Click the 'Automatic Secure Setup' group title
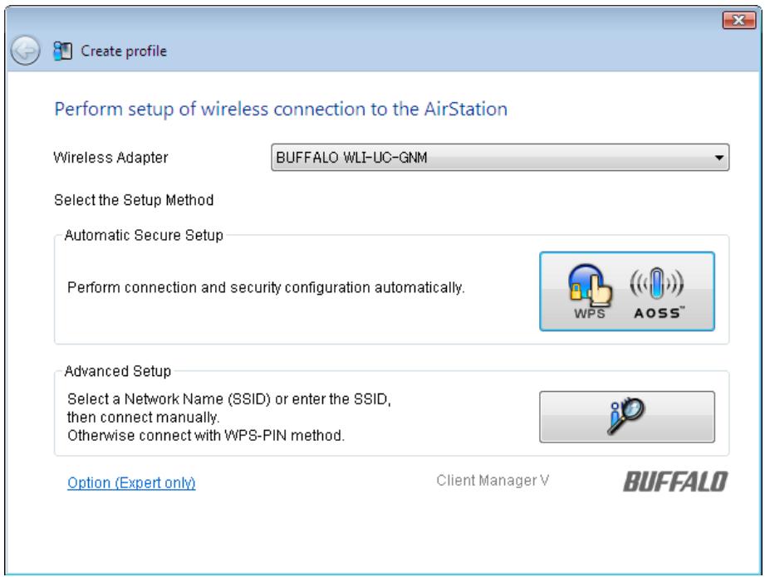The height and width of the screenshot is (577, 765). coord(144,235)
